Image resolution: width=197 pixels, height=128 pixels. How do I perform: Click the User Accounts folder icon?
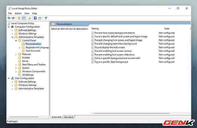click(23, 51)
